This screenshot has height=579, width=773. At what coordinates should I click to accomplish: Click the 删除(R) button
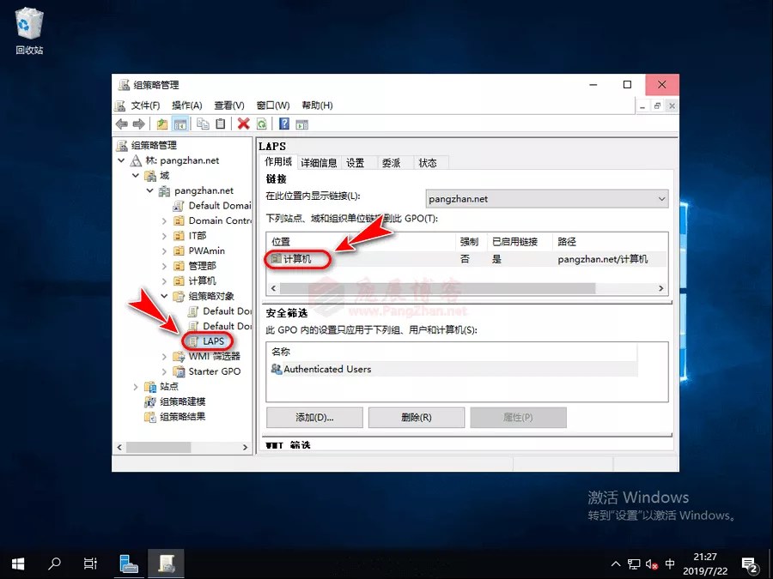[x=416, y=418]
